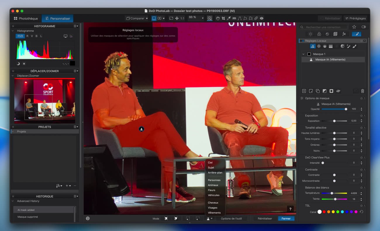Screen dimensions: 380x231
Task: Select the horizon leveling tool
Action: tap(234, 18)
